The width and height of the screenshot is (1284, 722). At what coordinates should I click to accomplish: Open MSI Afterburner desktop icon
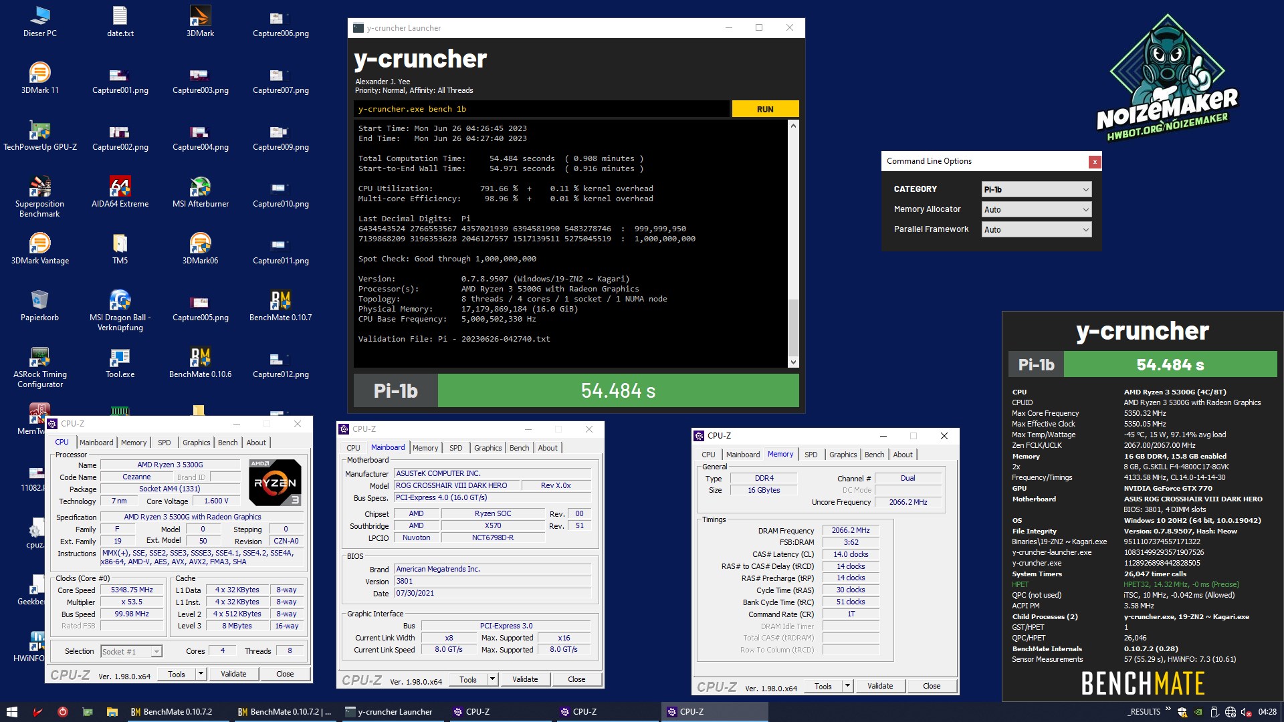pos(201,192)
